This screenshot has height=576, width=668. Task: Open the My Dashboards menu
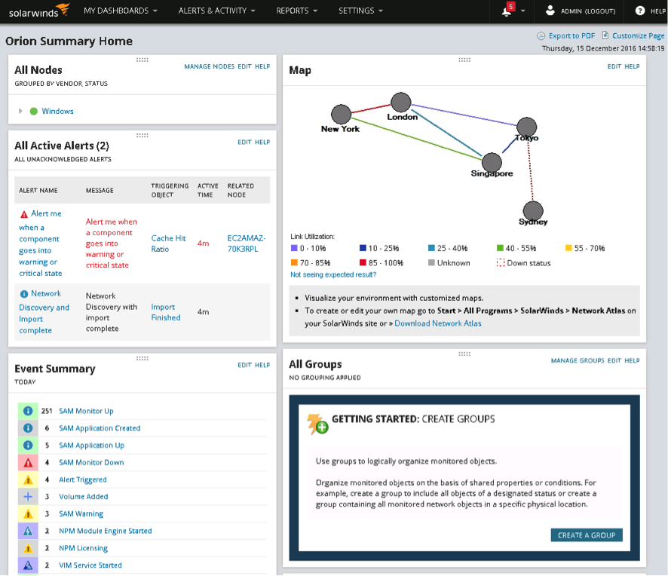tap(121, 11)
